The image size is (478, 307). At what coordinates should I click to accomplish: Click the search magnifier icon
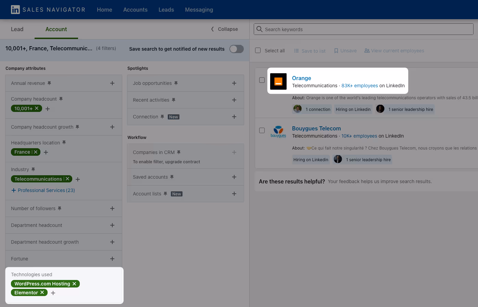pos(260,29)
